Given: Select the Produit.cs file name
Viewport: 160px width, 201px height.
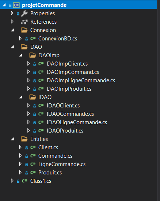Looking at the screenshot, I should coord(50,173).
